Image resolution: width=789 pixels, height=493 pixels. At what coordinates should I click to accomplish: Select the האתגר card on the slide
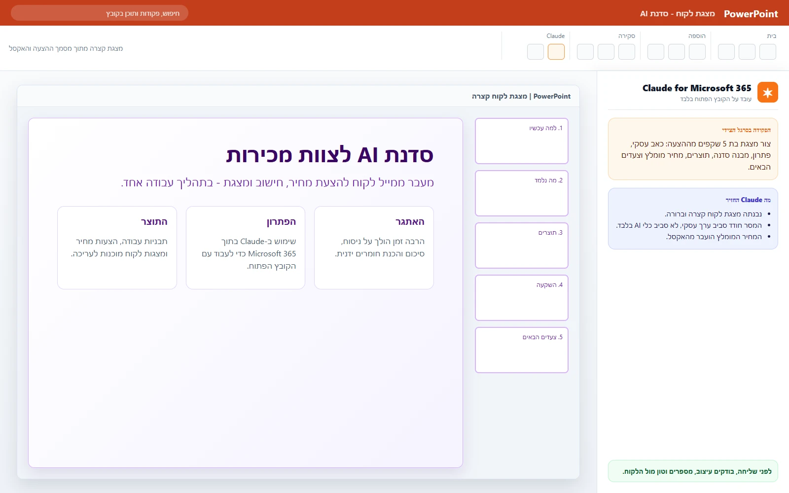(x=374, y=247)
